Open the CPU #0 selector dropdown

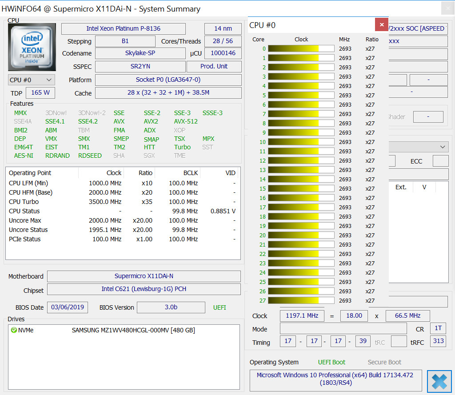pyautogui.click(x=32, y=80)
